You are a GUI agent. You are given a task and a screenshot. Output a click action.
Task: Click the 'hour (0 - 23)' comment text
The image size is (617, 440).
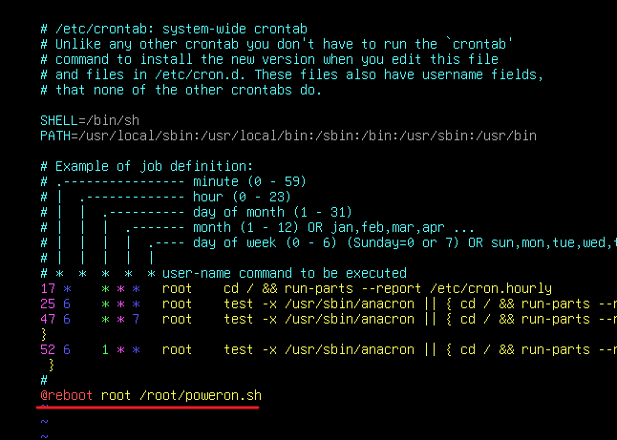click(x=242, y=197)
